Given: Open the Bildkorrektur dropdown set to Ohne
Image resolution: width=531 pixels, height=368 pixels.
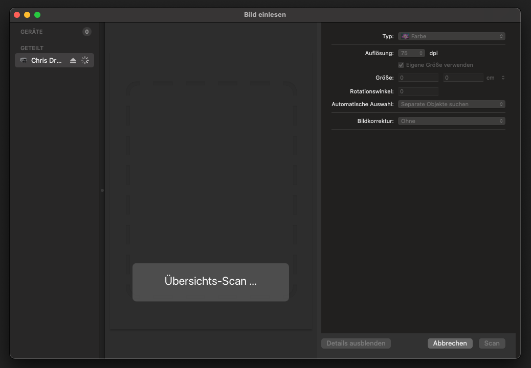Looking at the screenshot, I should 450,120.
